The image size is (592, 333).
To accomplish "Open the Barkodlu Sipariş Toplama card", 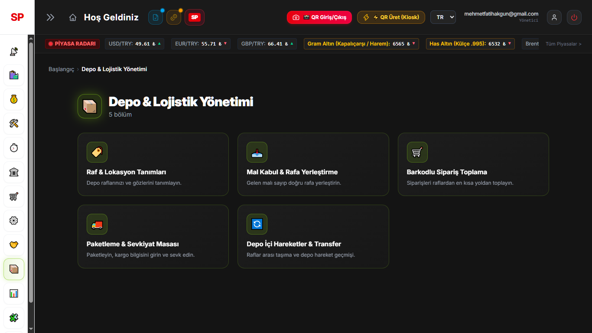I will [473, 164].
